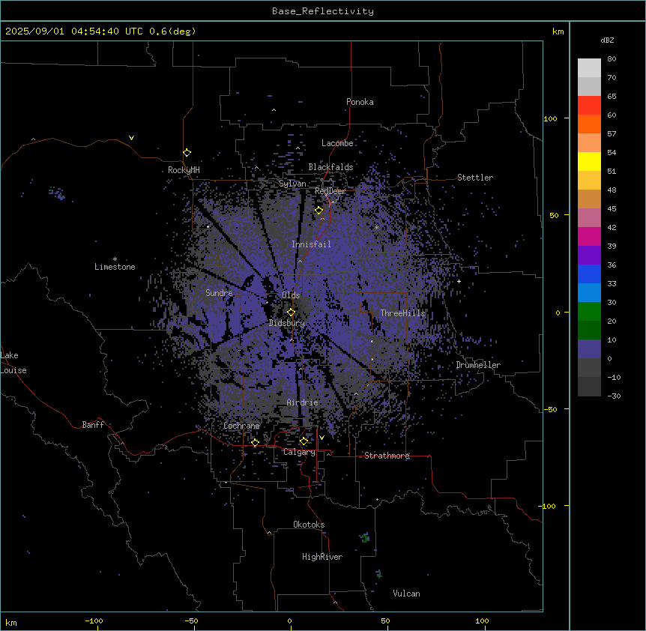This screenshot has width=646, height=631.
Task: Click the Lacombe city label
Action: click(x=337, y=143)
